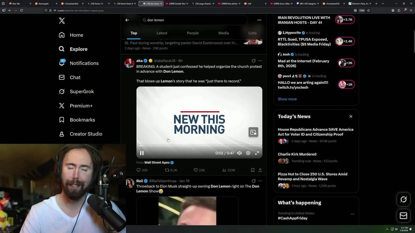Image resolution: width=415 pixels, height=233 pixels.
Task: Close the Today's News panel
Action: [x=351, y=116]
